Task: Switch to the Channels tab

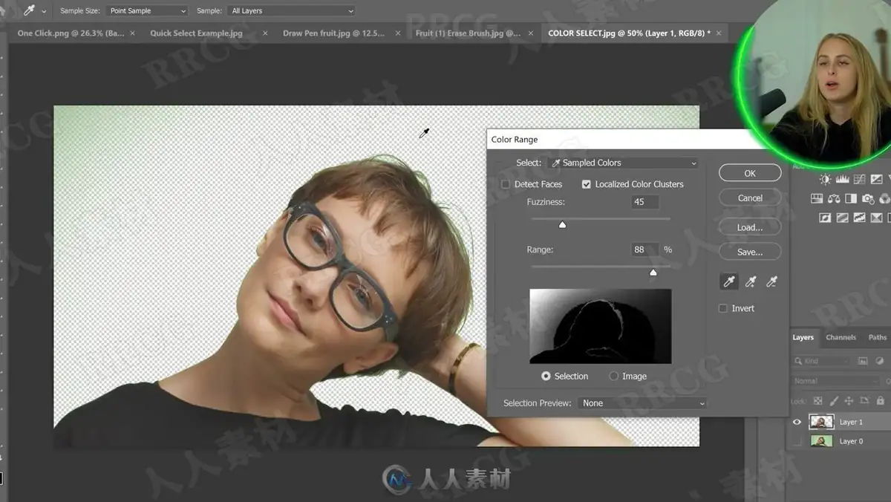Action: tap(841, 337)
